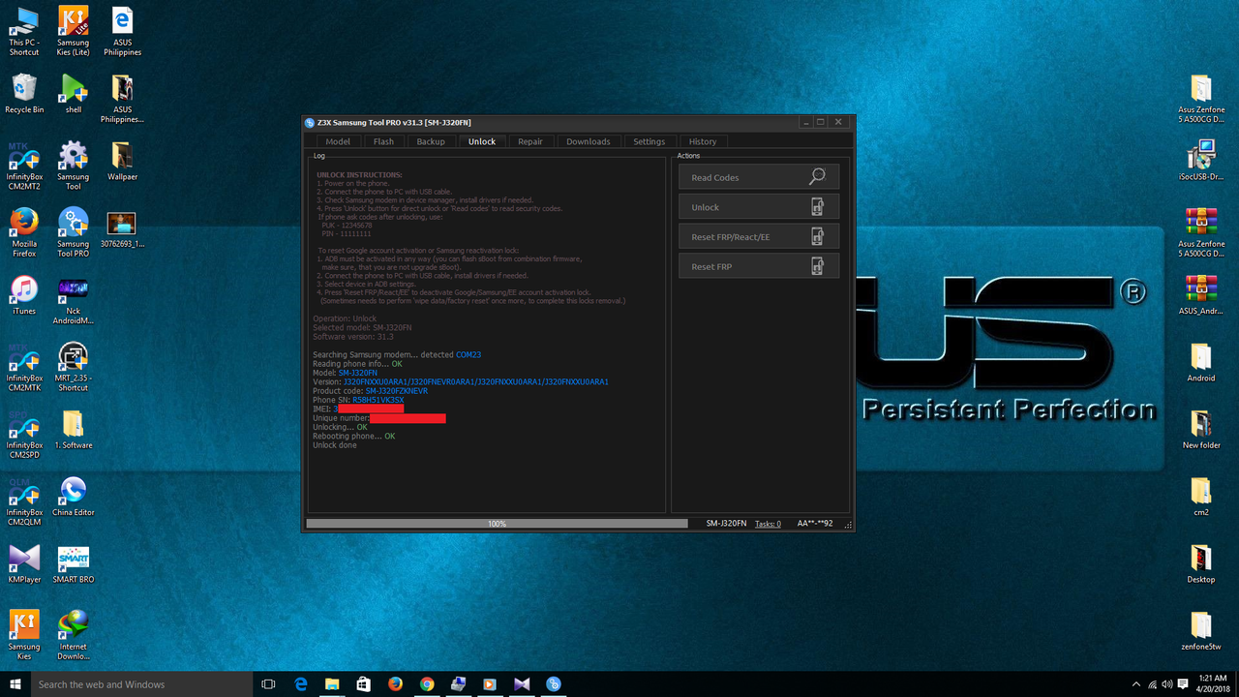Select InfinityBox CM2MTK desktop icon
This screenshot has width=1239, height=697.
(24, 367)
